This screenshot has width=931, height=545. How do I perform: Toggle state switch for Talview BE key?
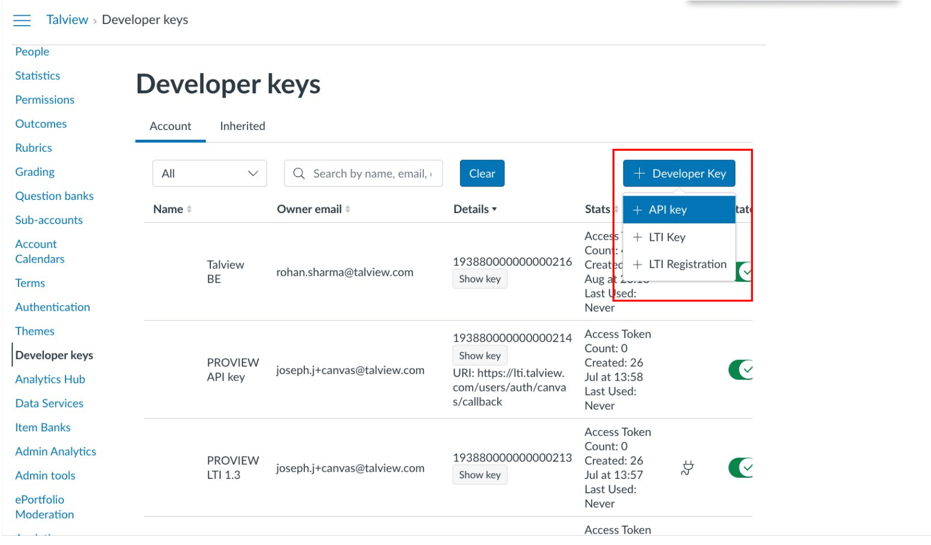(744, 271)
